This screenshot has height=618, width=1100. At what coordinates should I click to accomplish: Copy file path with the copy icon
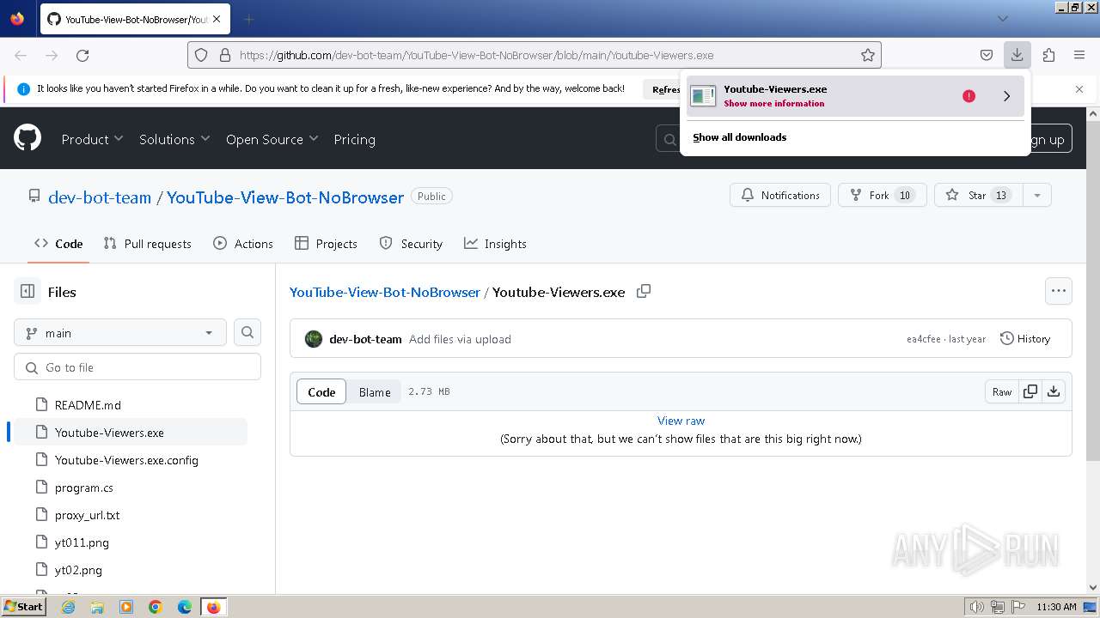[644, 292]
